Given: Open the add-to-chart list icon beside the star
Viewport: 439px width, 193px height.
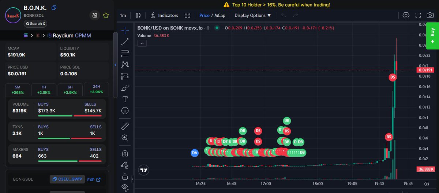Looking at the screenshot, I should click(x=95, y=15).
